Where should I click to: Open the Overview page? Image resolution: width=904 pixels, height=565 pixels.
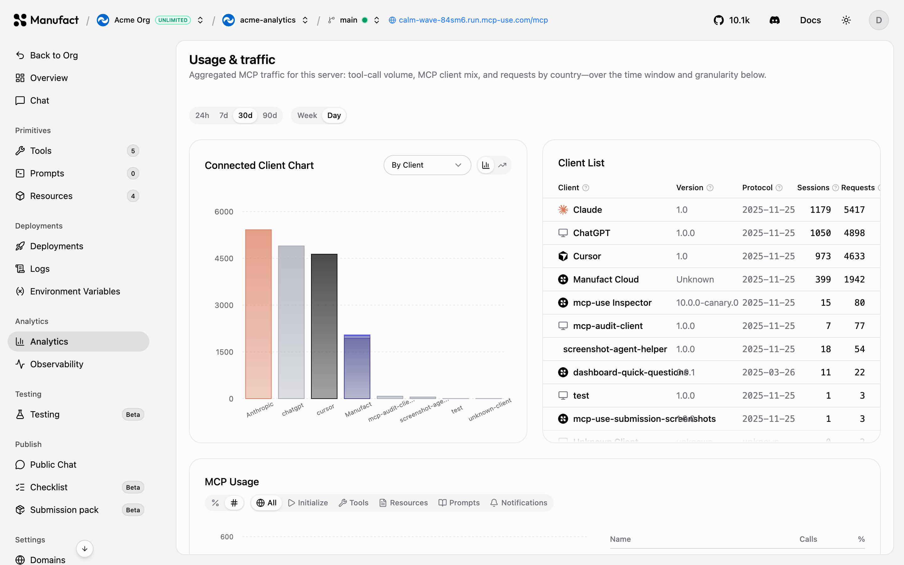pyautogui.click(x=78, y=78)
